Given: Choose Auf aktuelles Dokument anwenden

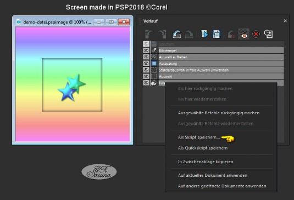Looking at the screenshot, I should 213,175.
